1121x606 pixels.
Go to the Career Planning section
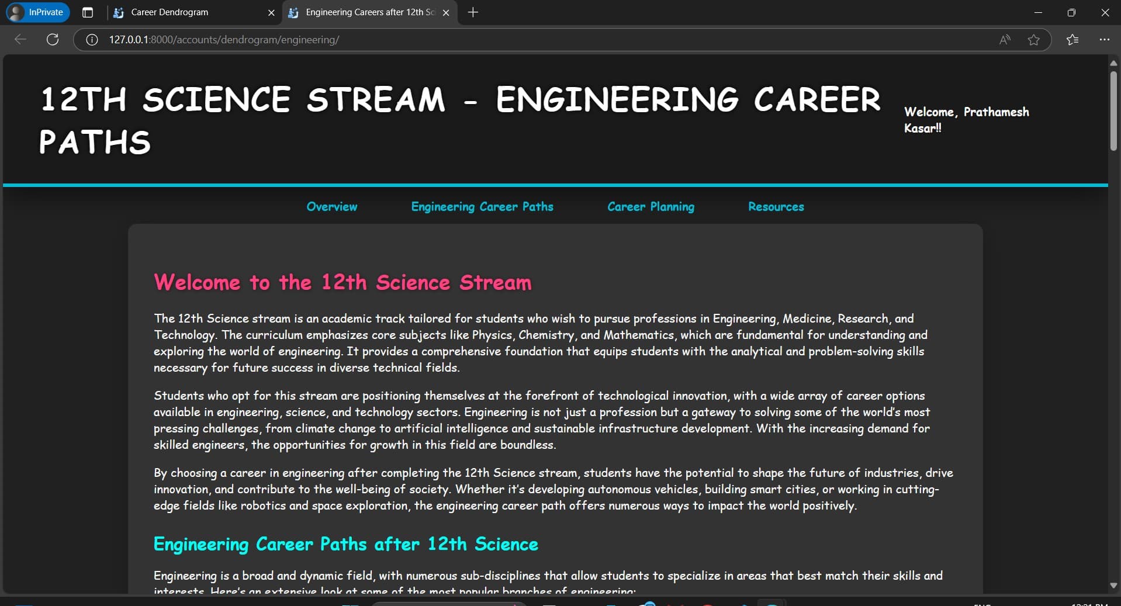[x=651, y=207]
